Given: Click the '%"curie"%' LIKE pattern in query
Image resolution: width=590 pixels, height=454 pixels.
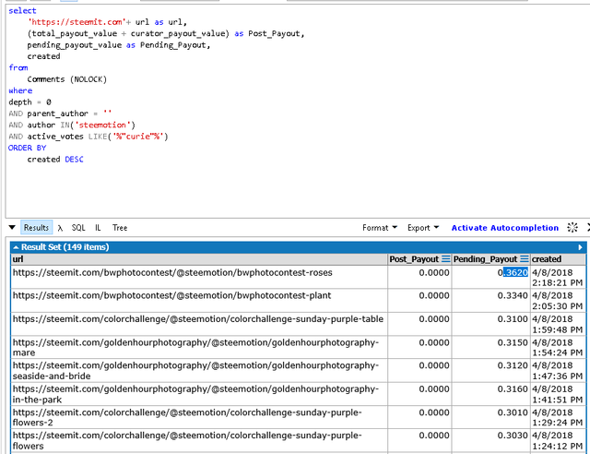Looking at the screenshot, I should [138, 137].
